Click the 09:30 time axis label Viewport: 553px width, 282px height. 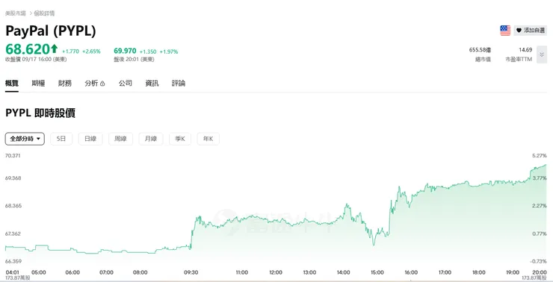tap(191, 272)
